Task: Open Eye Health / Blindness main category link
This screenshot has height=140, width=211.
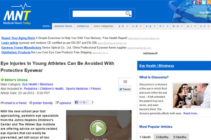Action: (x=38, y=84)
